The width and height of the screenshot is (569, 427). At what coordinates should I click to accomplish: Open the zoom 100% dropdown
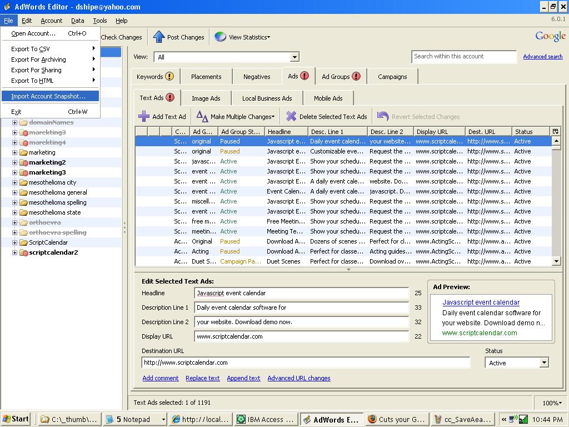click(552, 403)
